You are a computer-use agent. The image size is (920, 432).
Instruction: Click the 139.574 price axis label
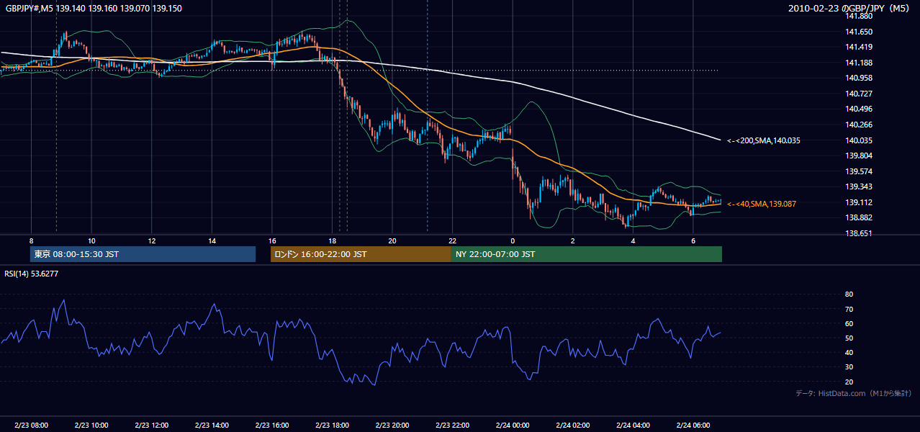(x=859, y=171)
